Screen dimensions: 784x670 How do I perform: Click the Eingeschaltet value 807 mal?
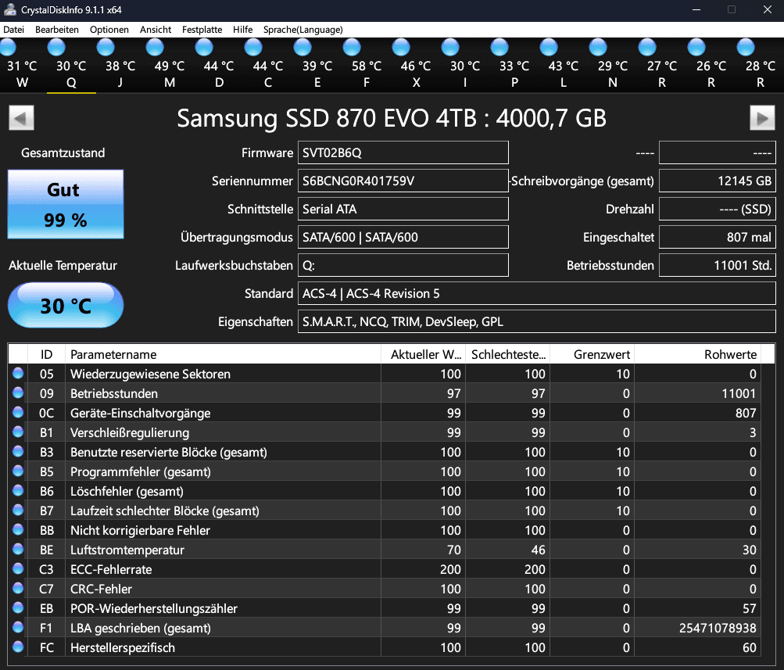(718, 237)
